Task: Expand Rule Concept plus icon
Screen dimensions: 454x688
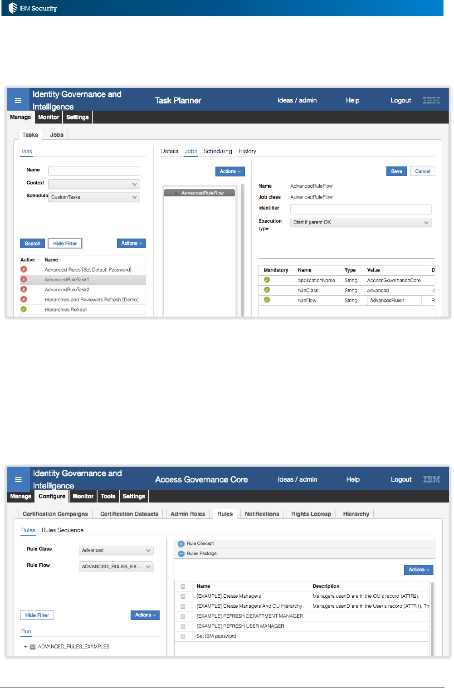Action: tap(181, 544)
